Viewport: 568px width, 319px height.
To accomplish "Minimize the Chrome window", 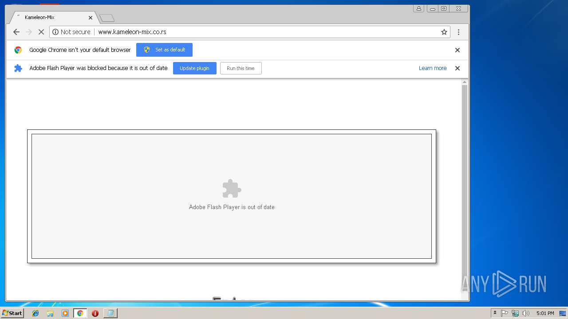I will click(x=432, y=8).
